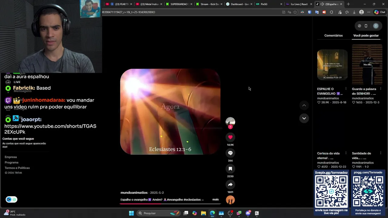Share the video using the arrow icon
Viewport: 388px width, 218px height.
pos(230,184)
